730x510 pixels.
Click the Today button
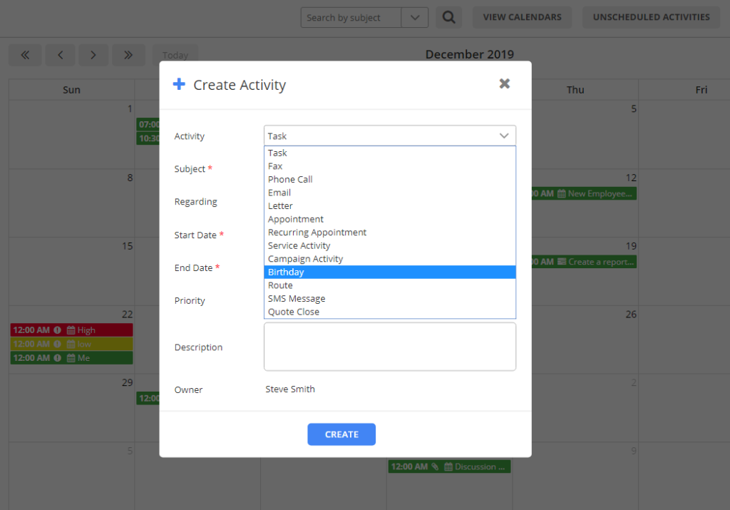[x=175, y=55]
